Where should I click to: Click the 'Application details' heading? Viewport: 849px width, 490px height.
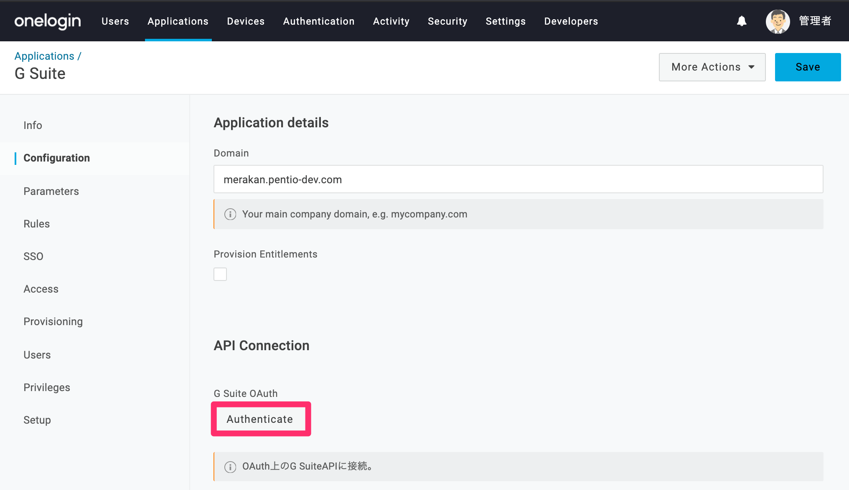tap(271, 123)
